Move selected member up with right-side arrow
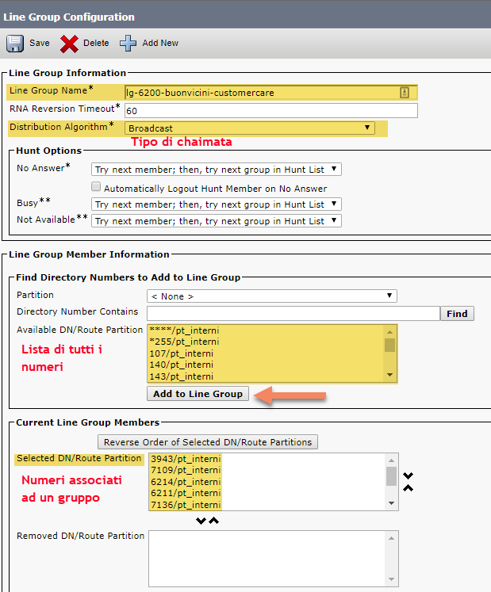Viewport: 491px width, 592px height. click(x=408, y=488)
